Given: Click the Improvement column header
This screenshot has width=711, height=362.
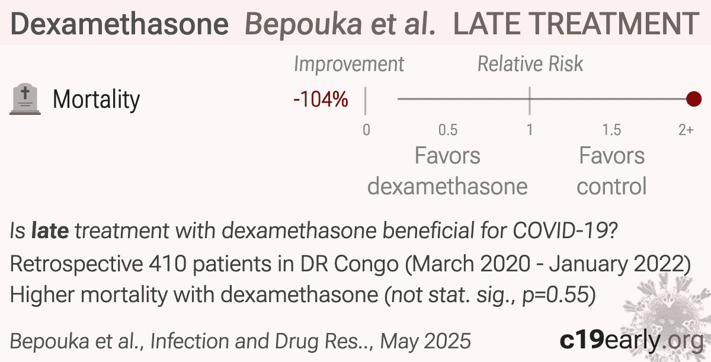Looking at the screenshot, I should (349, 64).
